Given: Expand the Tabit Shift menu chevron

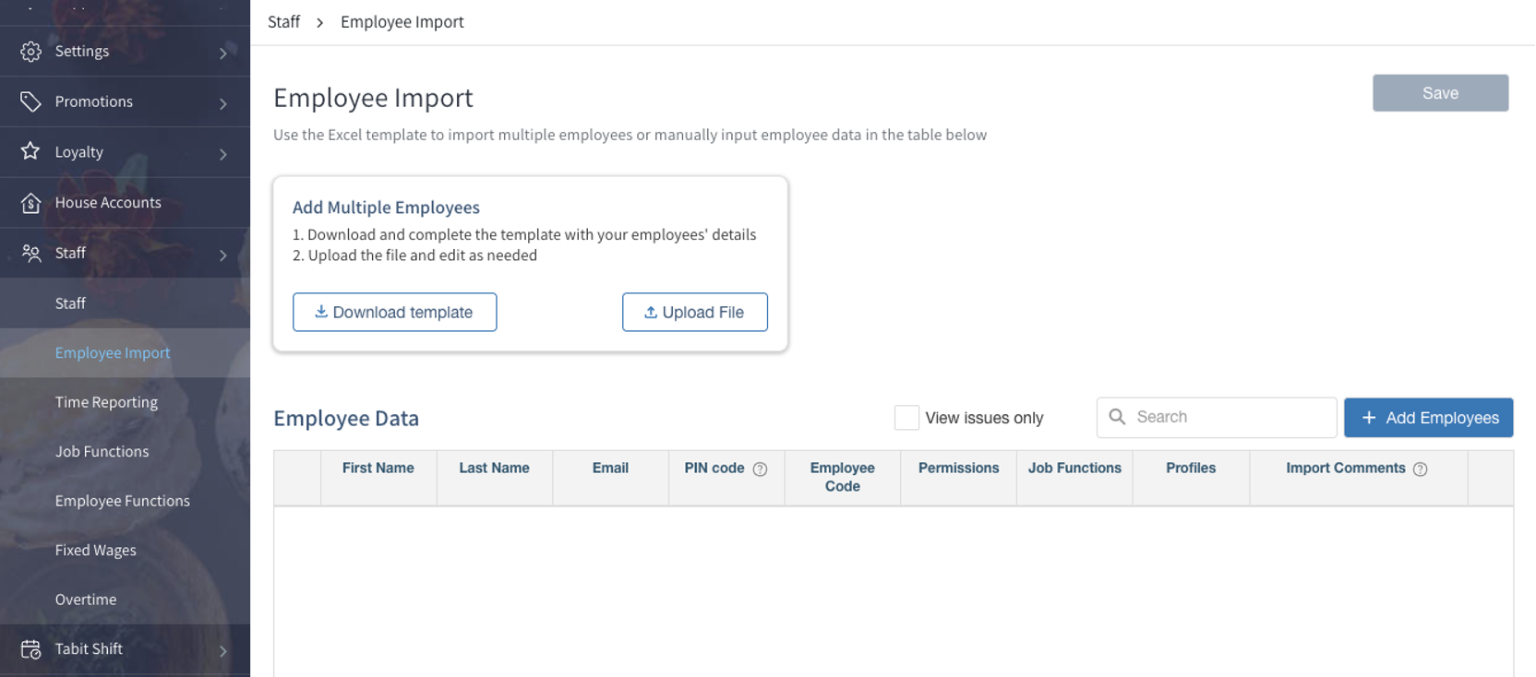Looking at the screenshot, I should click(x=222, y=650).
